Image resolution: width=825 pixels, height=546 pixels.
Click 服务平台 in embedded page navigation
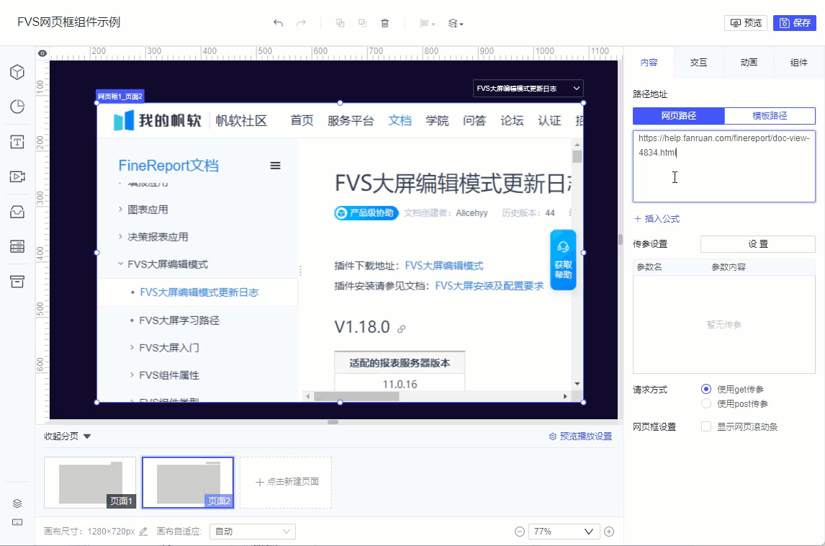coord(351,120)
